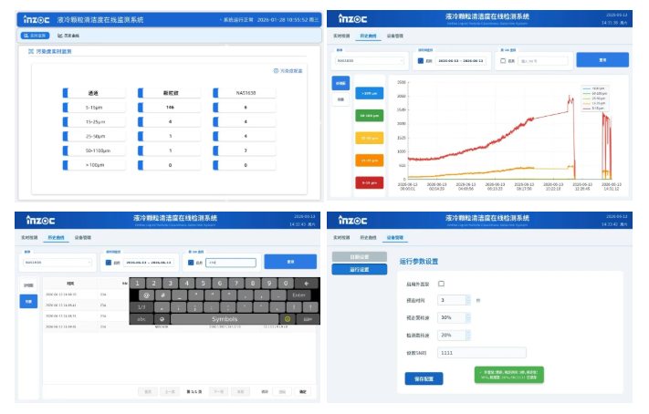Image resolution: width=649 pixels, height=414 pixels.
Task: Click 保存配置 button in settings
Action: 424,378
